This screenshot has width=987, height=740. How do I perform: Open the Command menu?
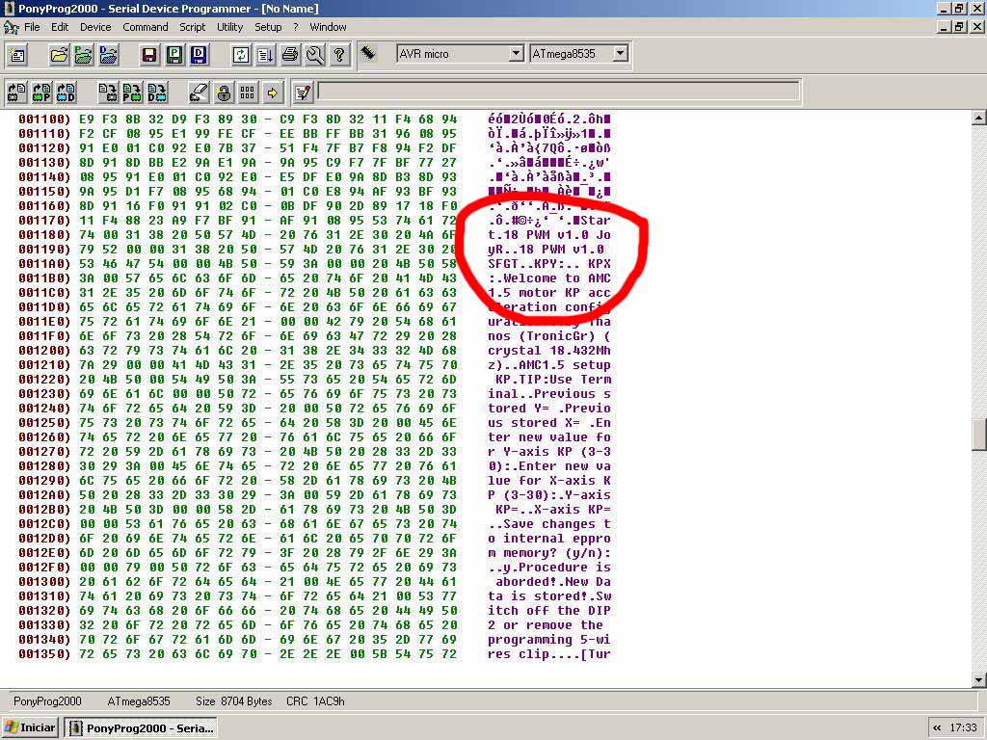(146, 27)
